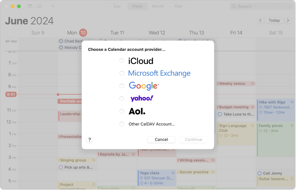This screenshot has height=191, width=296.
Task: Open the Calendar inbox tray icon
Action: click(39, 6)
